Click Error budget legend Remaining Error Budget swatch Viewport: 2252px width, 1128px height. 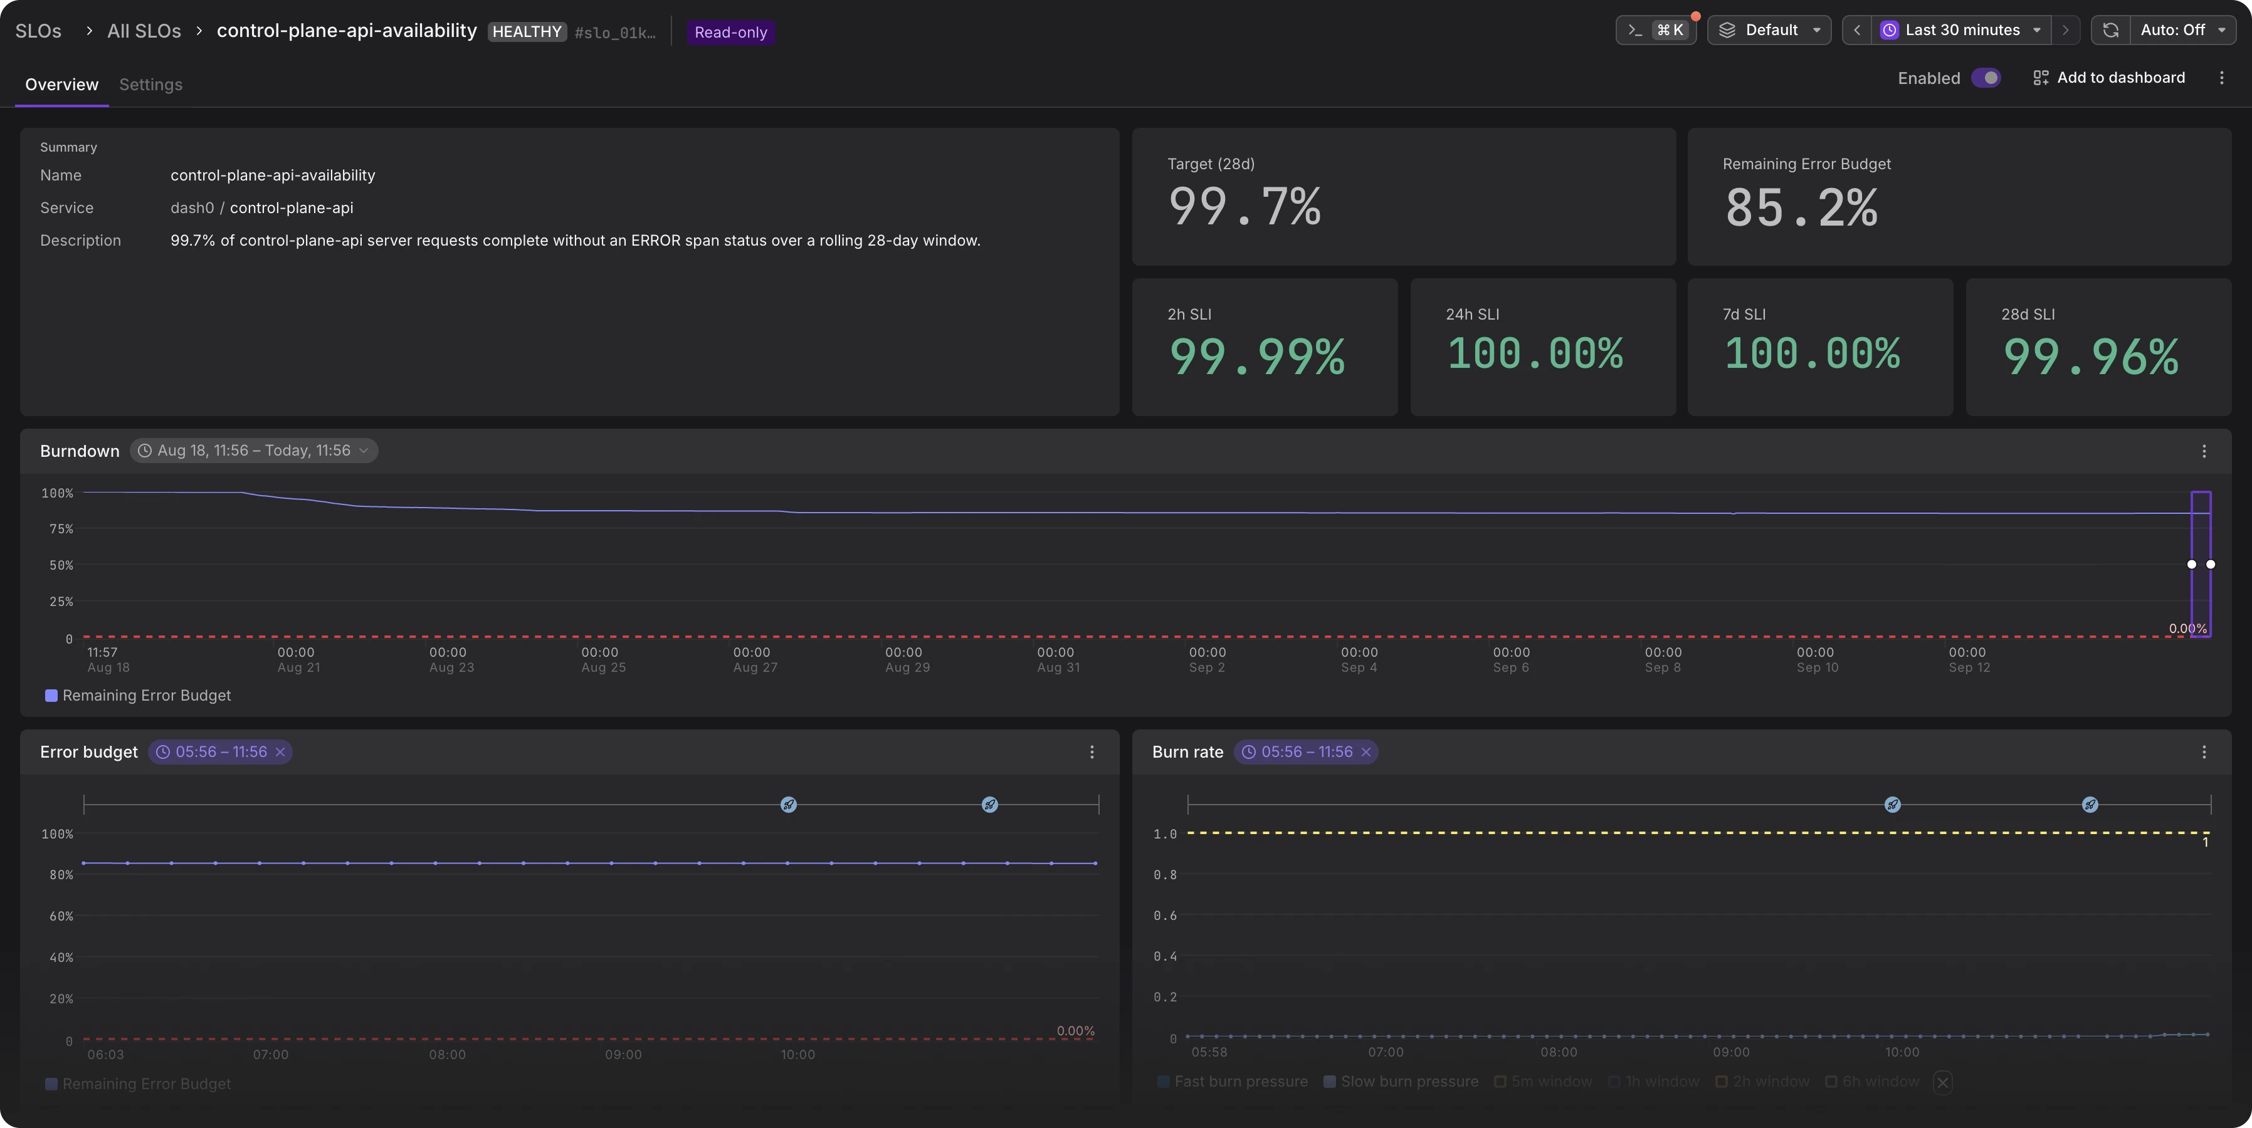click(x=51, y=1084)
